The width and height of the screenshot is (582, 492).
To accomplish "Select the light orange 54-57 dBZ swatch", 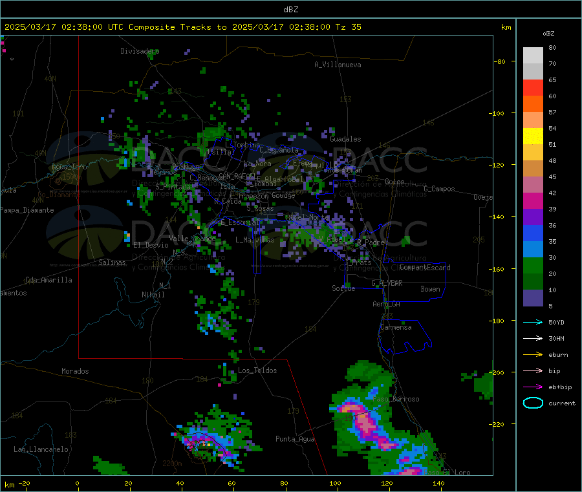I will point(533,120).
